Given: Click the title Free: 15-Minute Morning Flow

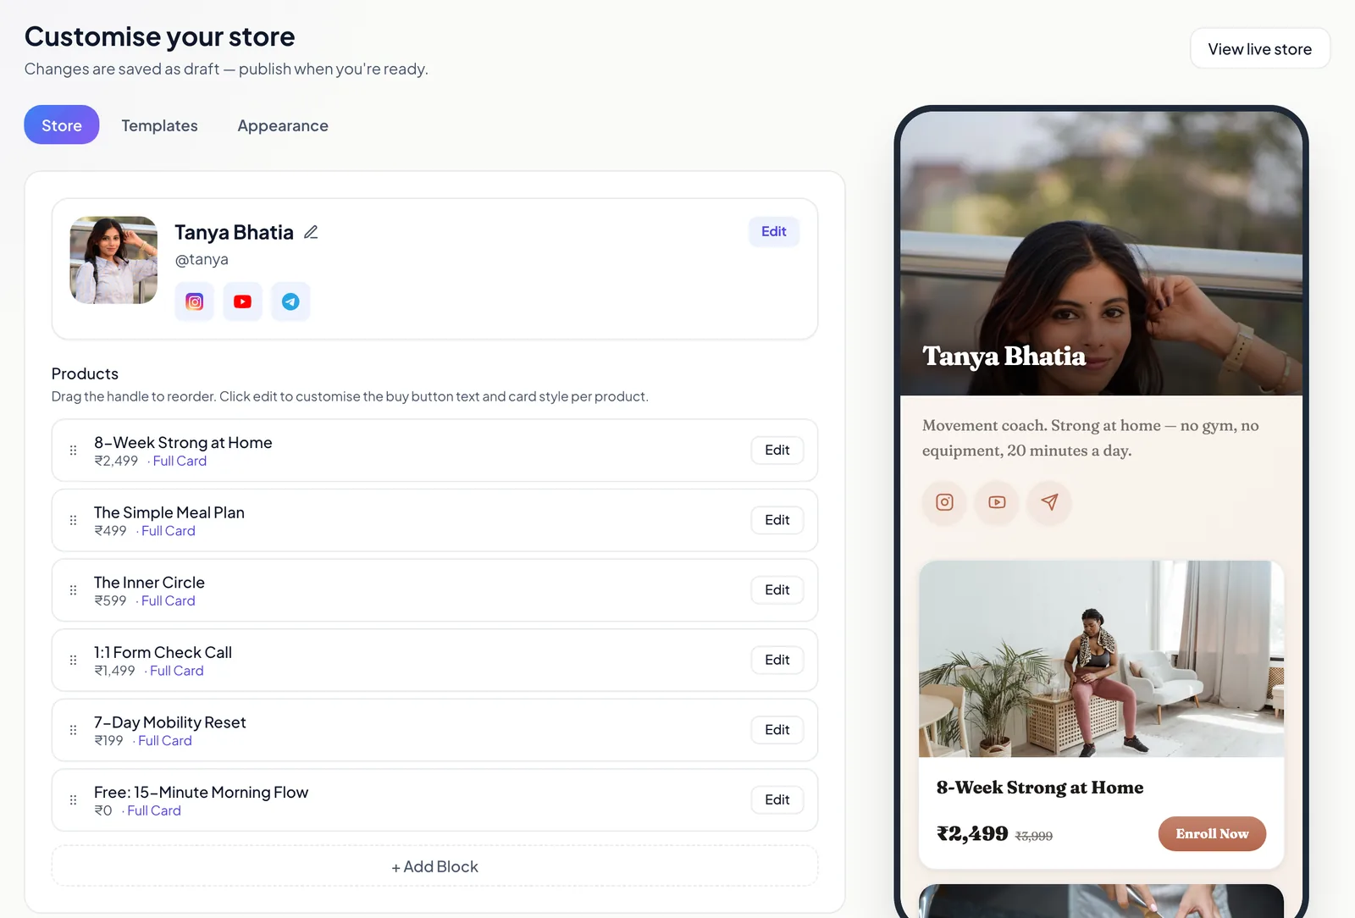Looking at the screenshot, I should (x=201, y=792).
